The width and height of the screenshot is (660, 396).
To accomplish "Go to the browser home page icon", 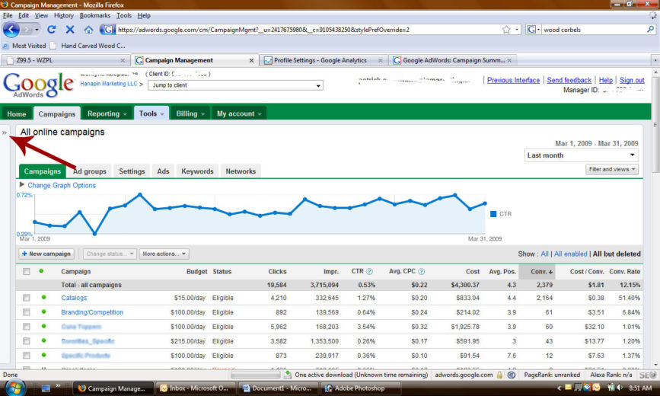I will [x=88, y=30].
